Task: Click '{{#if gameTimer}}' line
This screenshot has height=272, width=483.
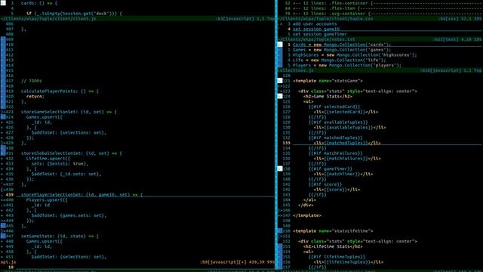Action: pyautogui.click(x=330, y=169)
